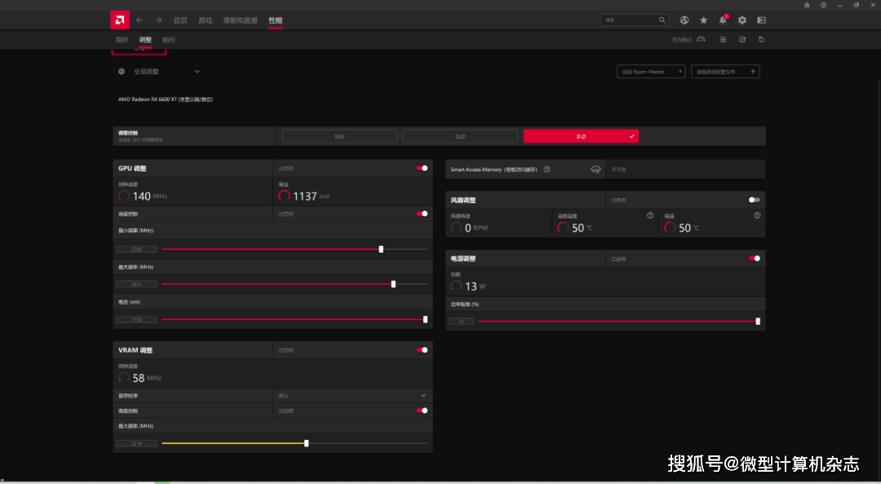Open favorites star icon
The height and width of the screenshot is (484, 881).
point(703,20)
